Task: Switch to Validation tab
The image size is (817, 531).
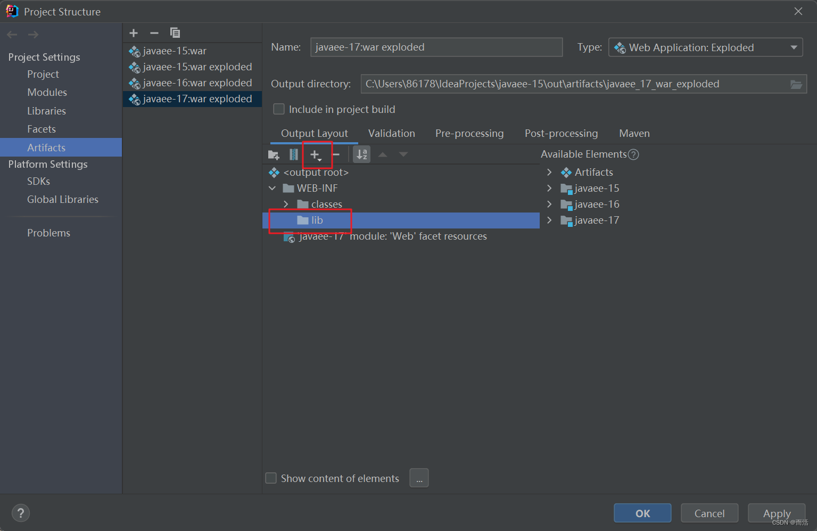Action: pyautogui.click(x=392, y=134)
